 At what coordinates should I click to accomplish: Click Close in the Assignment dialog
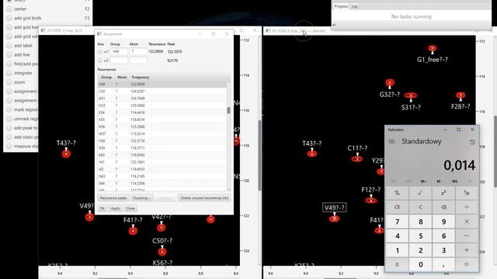[130, 208]
